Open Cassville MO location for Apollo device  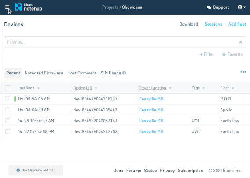(x=151, y=110)
